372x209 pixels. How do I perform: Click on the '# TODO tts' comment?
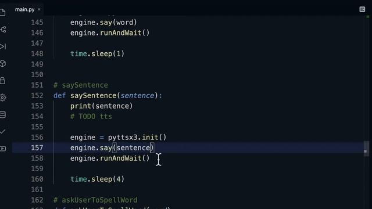point(91,117)
